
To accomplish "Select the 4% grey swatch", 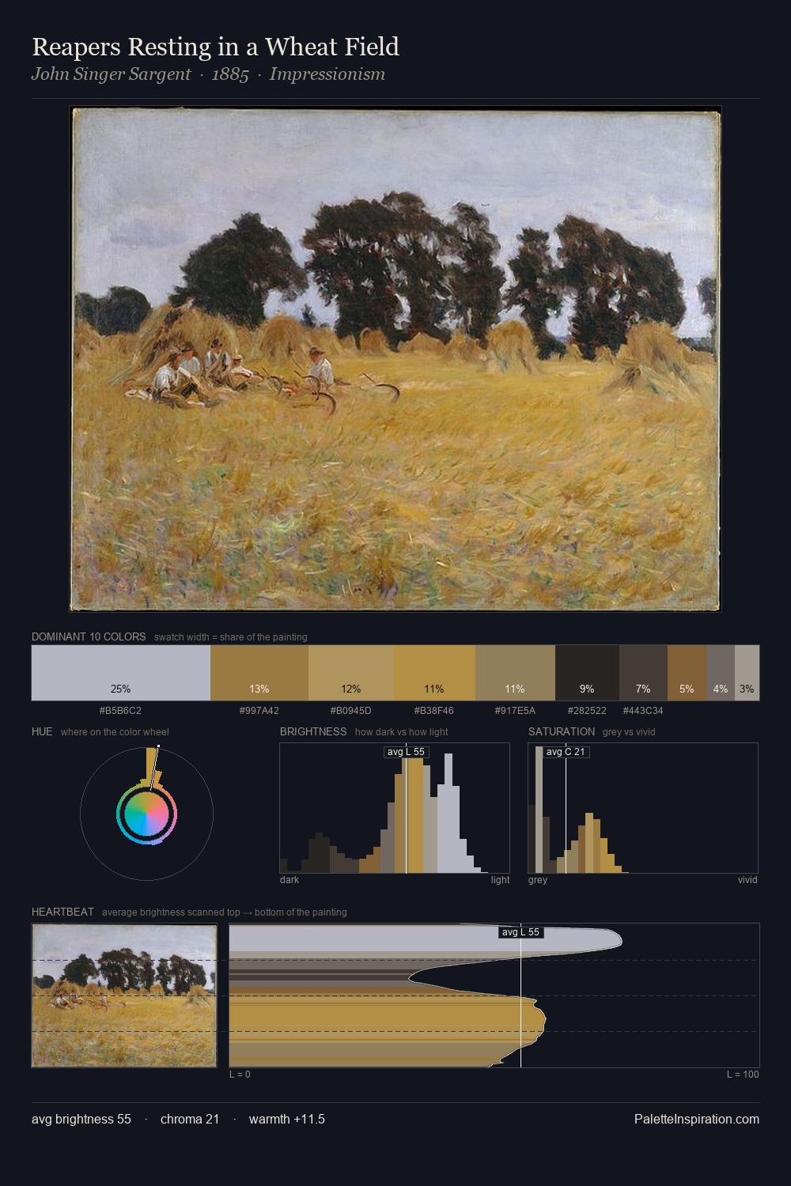I will (x=721, y=673).
